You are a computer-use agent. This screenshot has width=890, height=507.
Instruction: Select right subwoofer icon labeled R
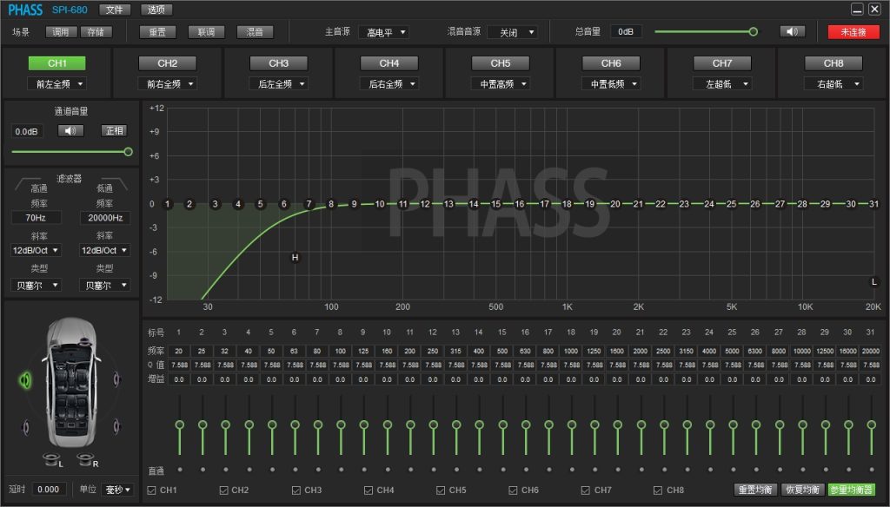[85, 459]
